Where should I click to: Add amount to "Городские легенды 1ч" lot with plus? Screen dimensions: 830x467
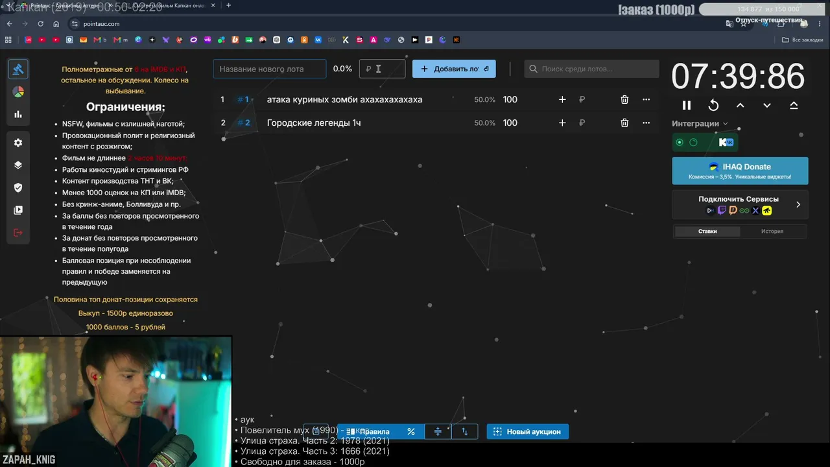pyautogui.click(x=562, y=123)
